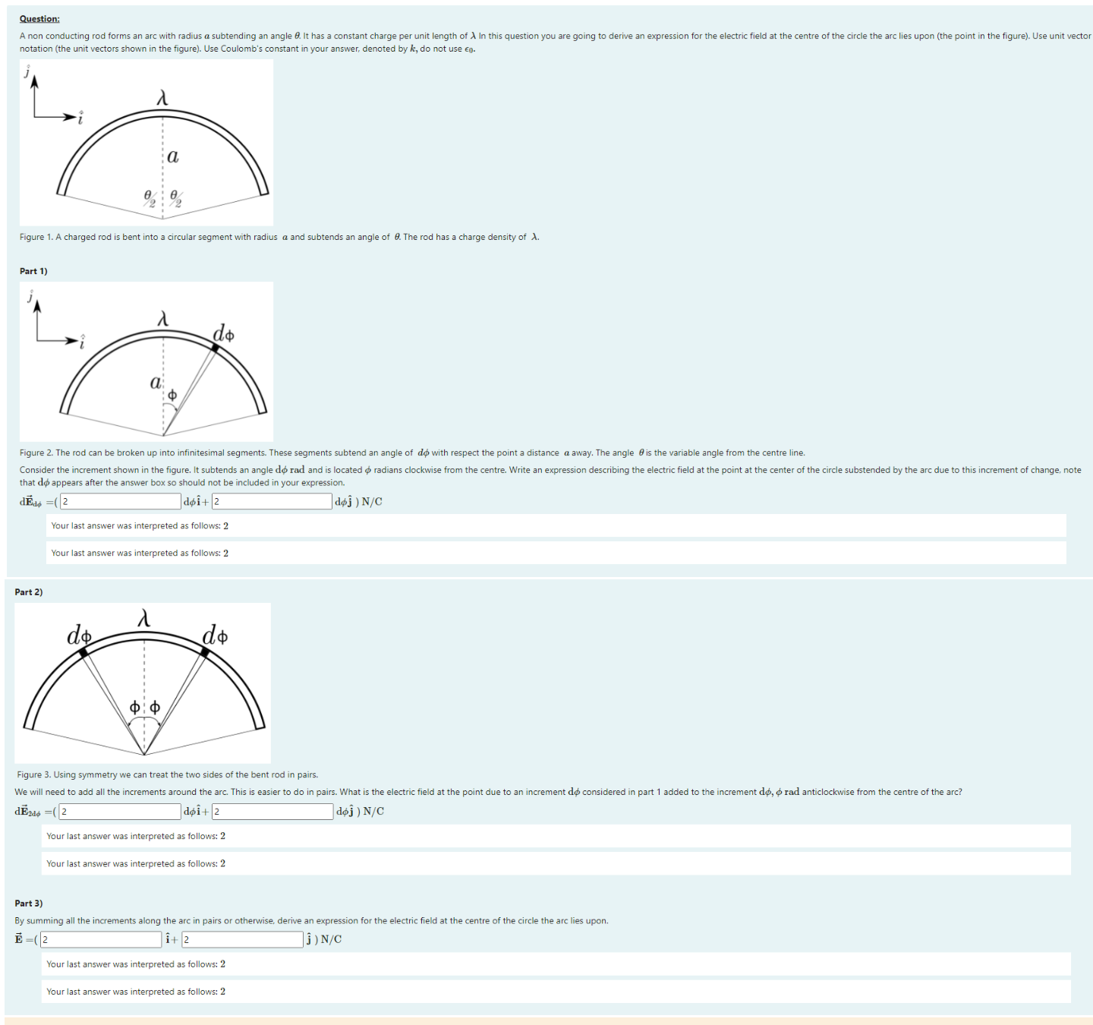The height and width of the screenshot is (1025, 1093).
Task: Click the "Part 1)" heading
Action: (33, 271)
